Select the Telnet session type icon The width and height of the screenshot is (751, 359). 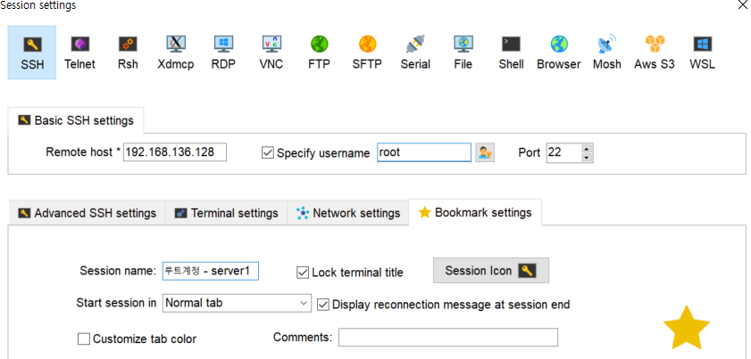tap(80, 53)
